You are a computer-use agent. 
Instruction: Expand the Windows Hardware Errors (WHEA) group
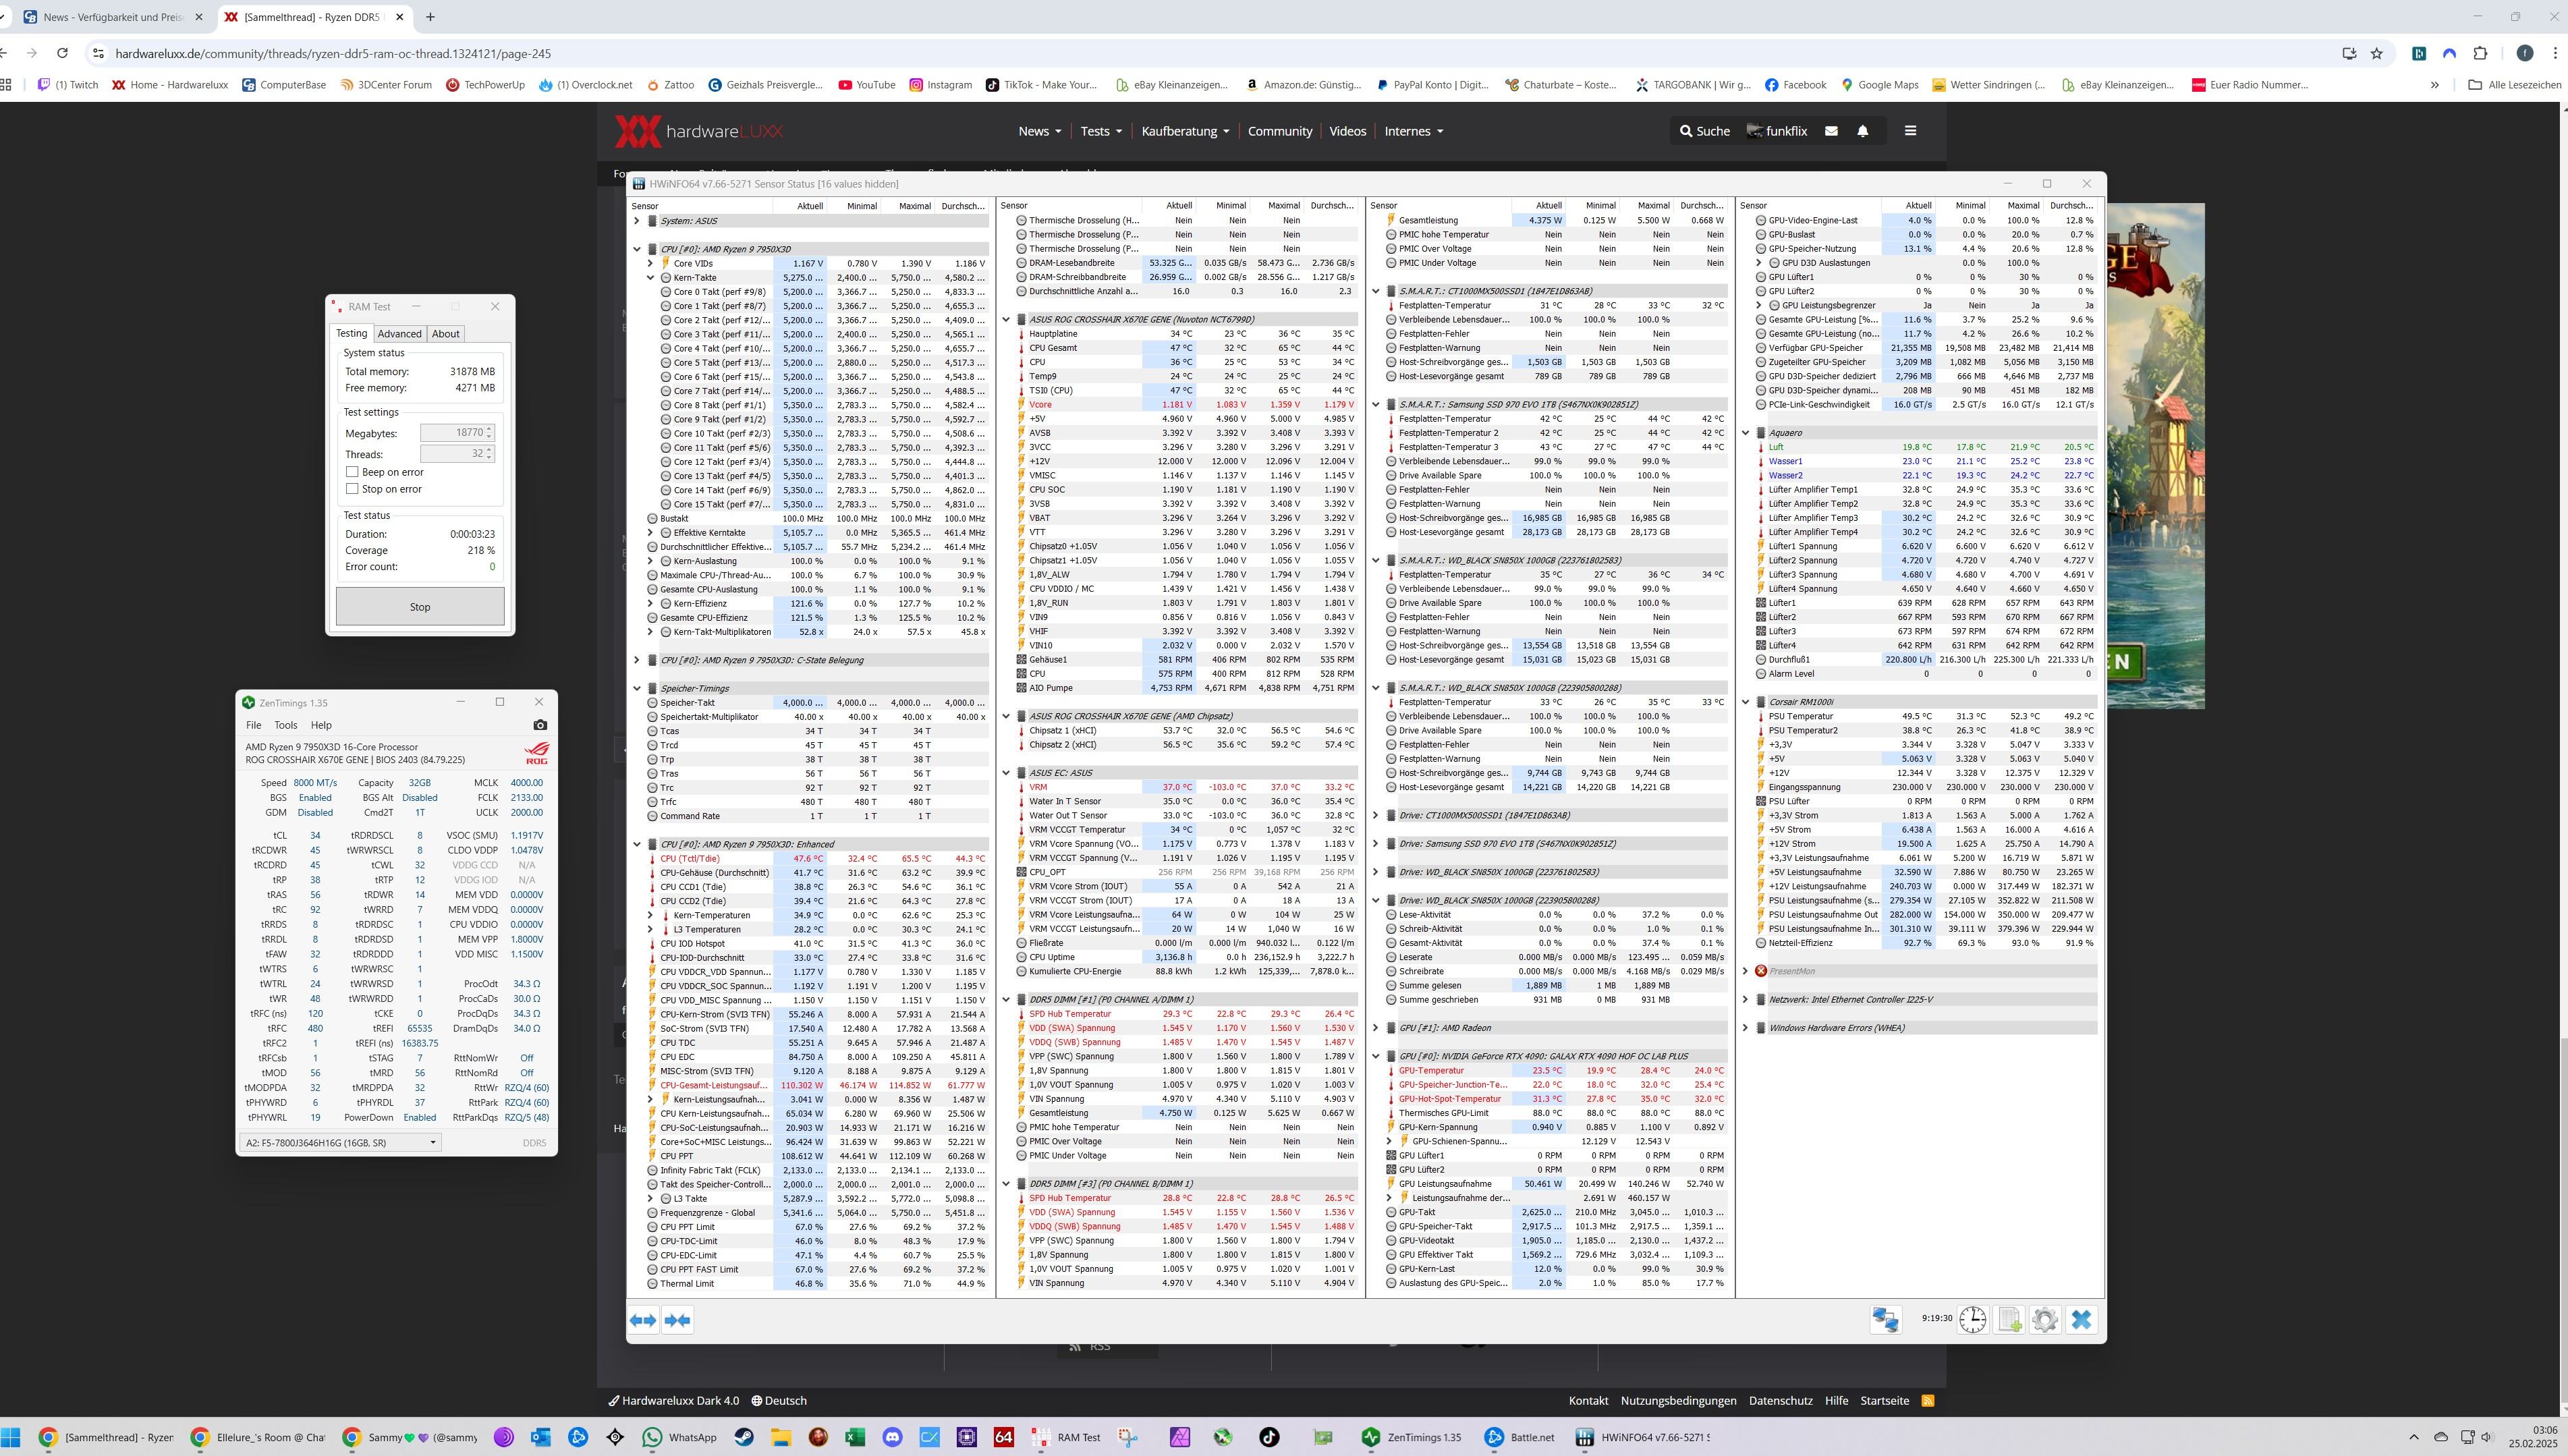[1746, 1028]
